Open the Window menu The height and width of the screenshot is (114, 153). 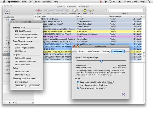pos(47,2)
